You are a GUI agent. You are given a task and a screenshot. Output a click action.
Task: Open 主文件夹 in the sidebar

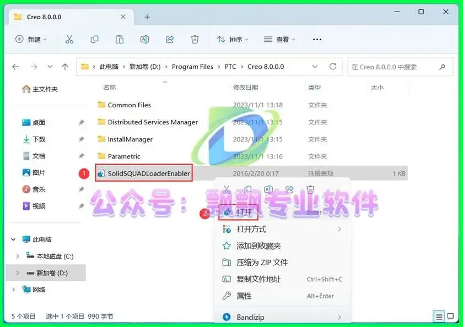coord(40,89)
